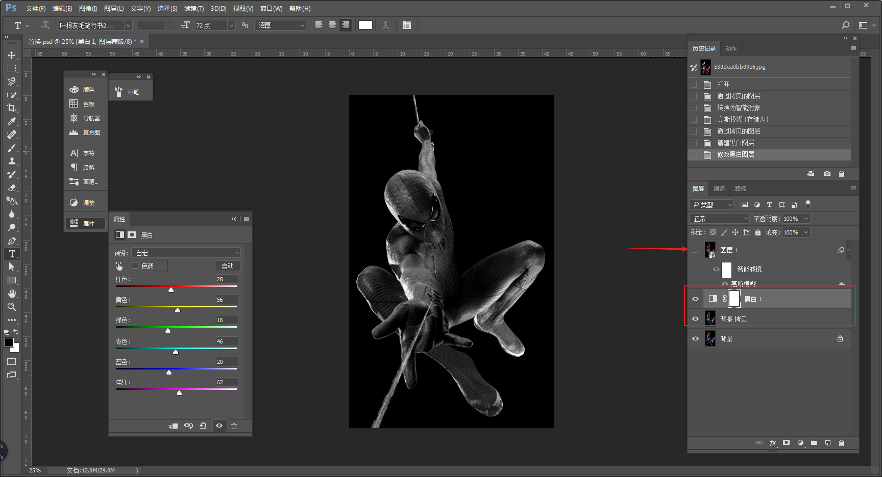The width and height of the screenshot is (882, 477).
Task: Click the 红色 value input field
Action: pos(227,279)
